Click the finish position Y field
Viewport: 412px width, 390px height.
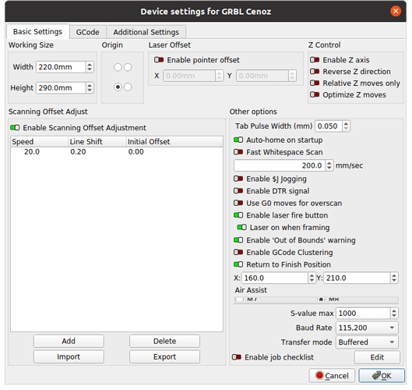pyautogui.click(x=357, y=278)
